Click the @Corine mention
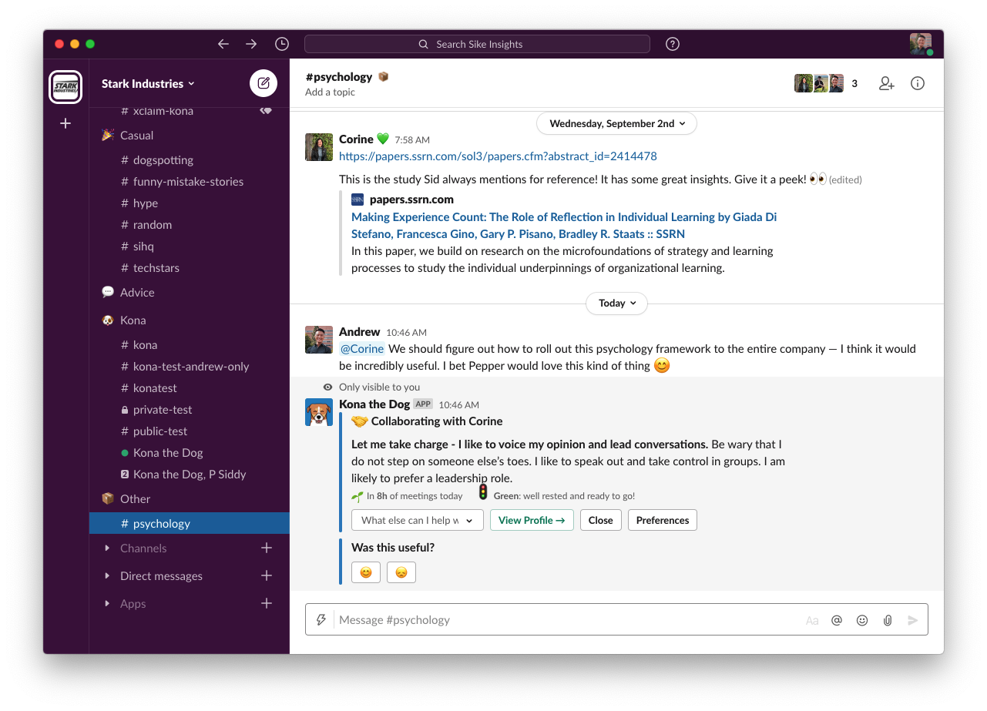 (x=362, y=349)
